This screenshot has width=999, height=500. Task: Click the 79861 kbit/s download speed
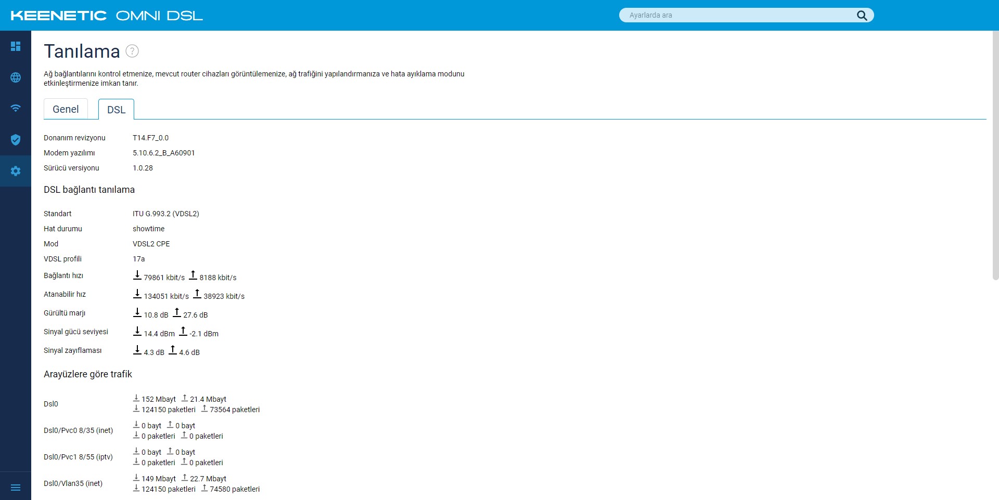tap(164, 278)
